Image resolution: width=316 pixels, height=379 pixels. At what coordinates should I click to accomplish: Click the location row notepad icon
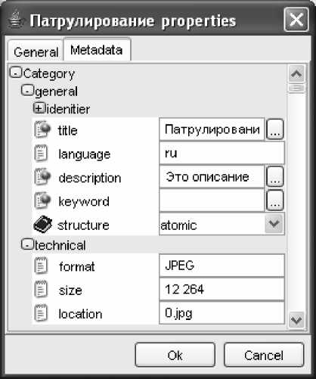pyautogui.click(x=40, y=313)
